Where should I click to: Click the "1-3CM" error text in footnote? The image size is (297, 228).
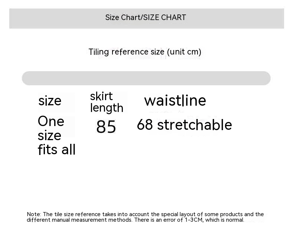pos(194,220)
